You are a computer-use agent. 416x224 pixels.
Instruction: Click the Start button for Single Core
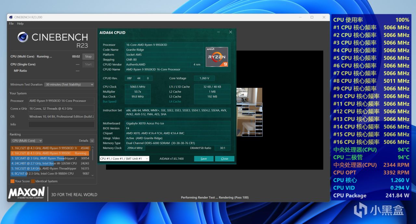(88, 64)
